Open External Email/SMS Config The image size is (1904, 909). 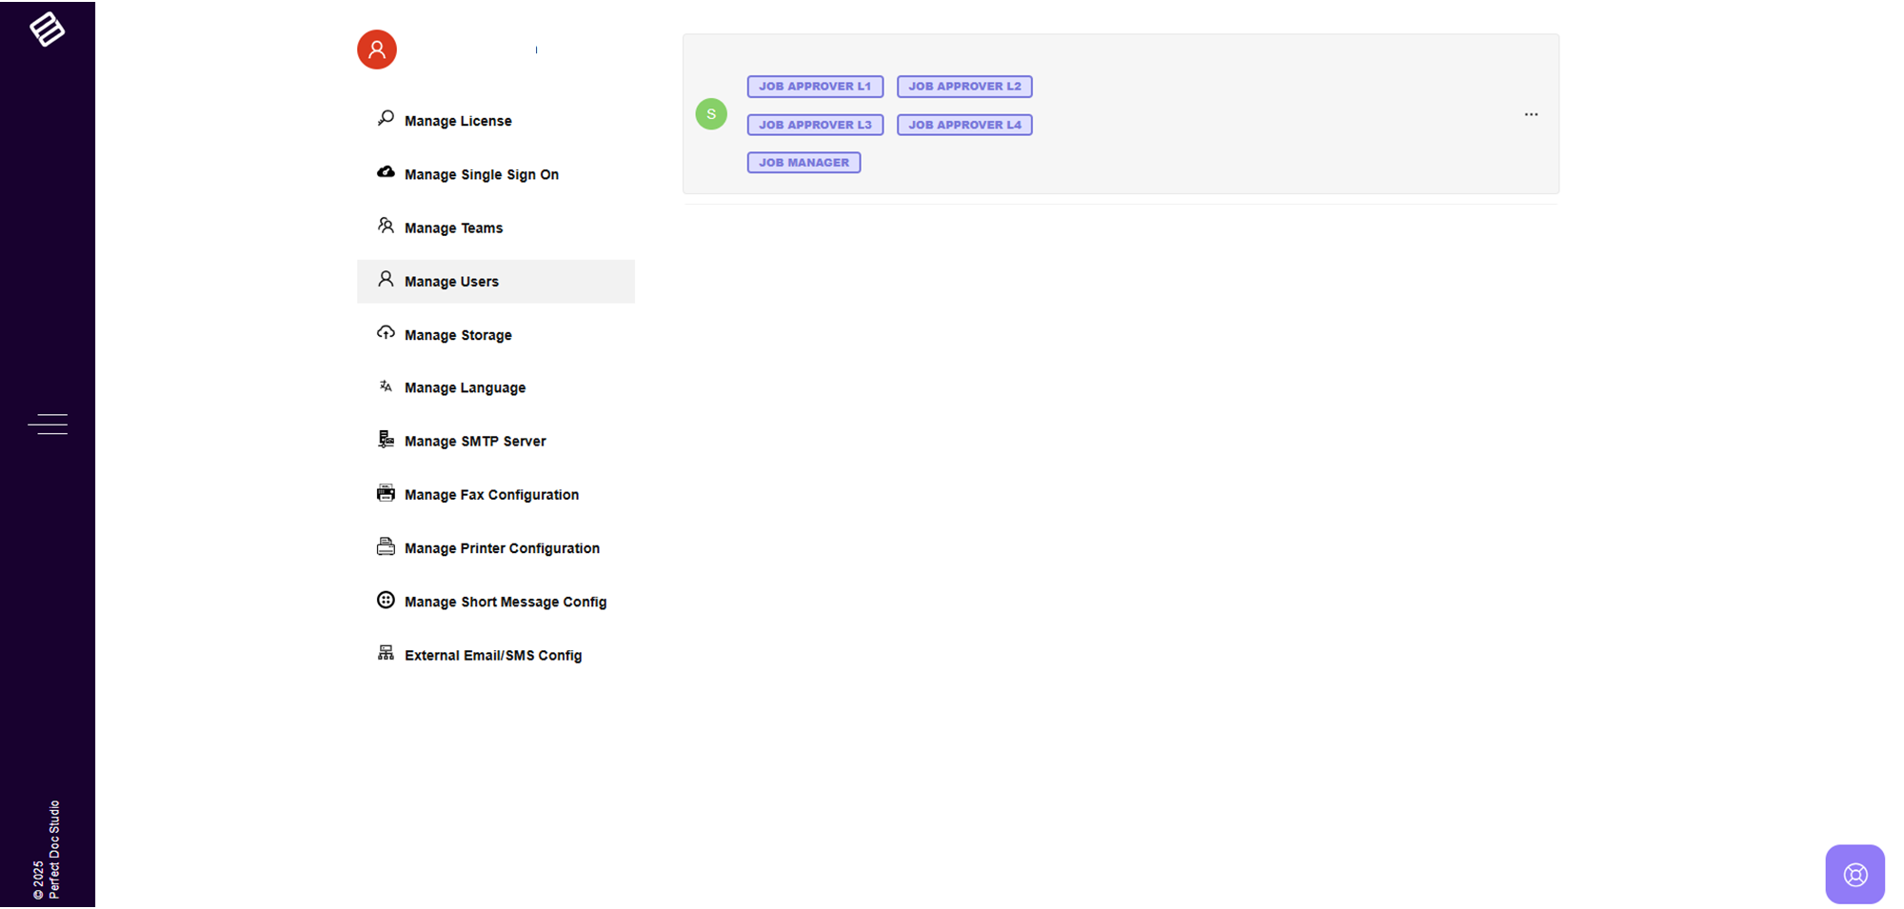pyautogui.click(x=492, y=656)
